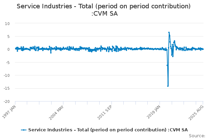The image size is (209, 139).
Task: Click the 5 y-axis label
Action: pyautogui.click(x=8, y=36)
